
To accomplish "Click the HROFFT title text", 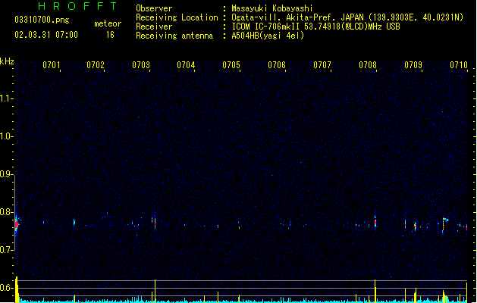I will pyautogui.click(x=78, y=6).
